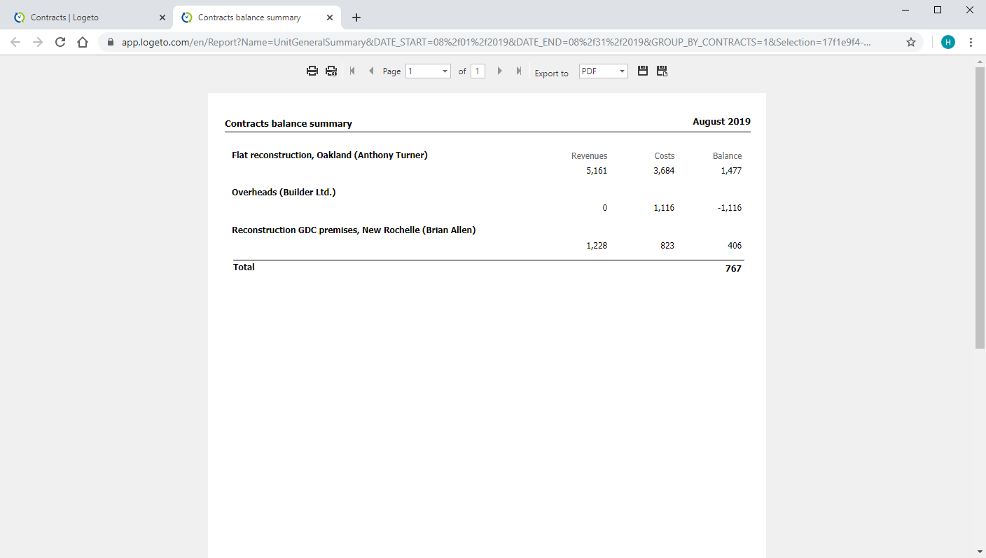Click the Costs column header
Screen dimensions: 986x558
tap(665, 156)
